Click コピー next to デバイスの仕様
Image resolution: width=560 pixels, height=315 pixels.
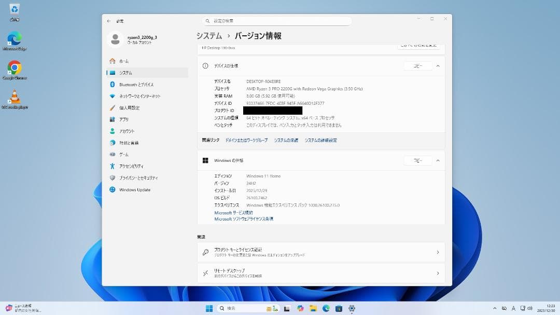[418, 66]
